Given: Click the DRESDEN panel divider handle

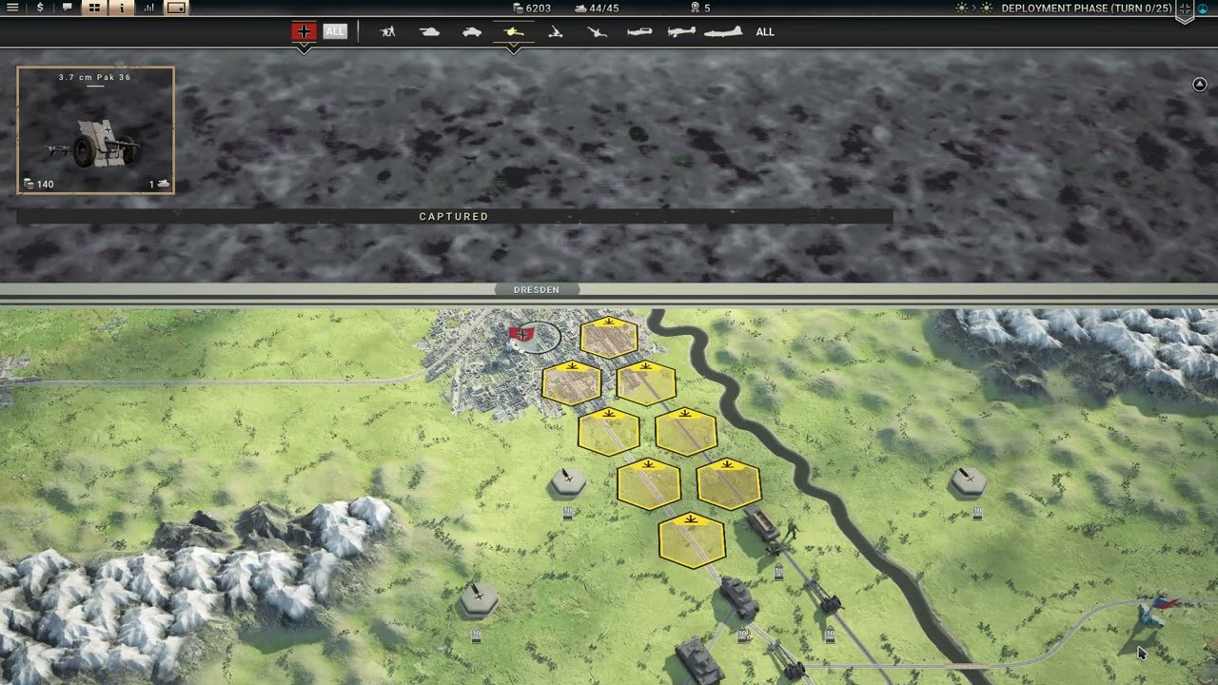Looking at the screenshot, I should [537, 289].
